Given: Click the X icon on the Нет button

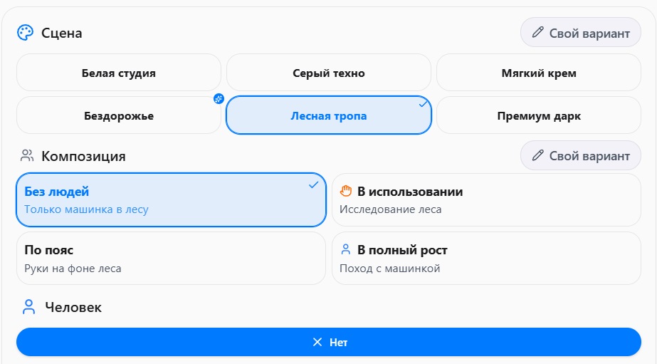Looking at the screenshot, I should click(x=317, y=342).
